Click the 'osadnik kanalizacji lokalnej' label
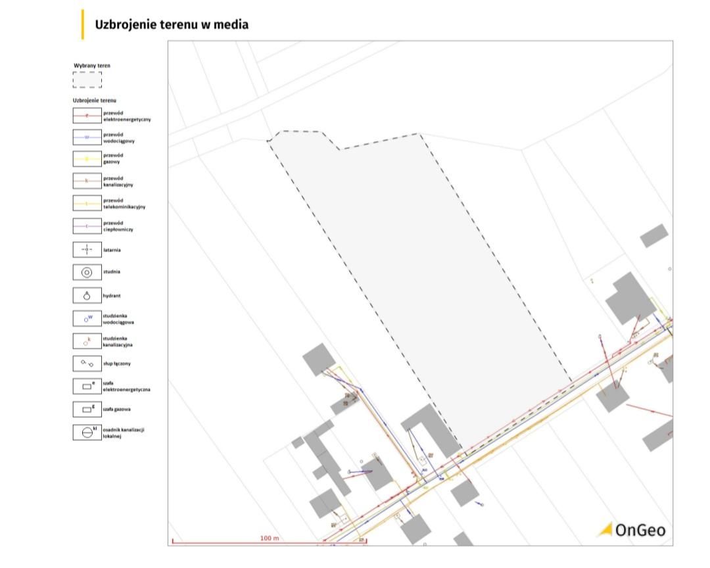 pyautogui.click(x=123, y=433)
